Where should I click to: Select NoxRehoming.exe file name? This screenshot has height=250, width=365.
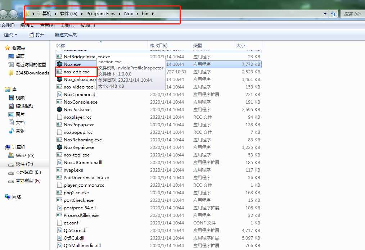click(83, 140)
